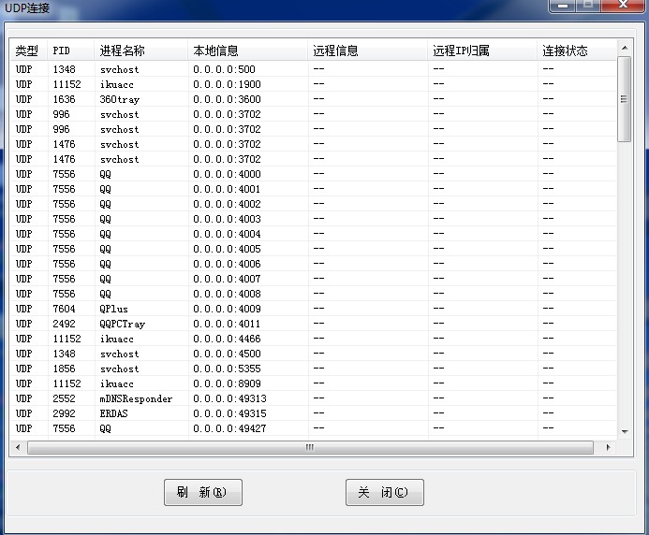The width and height of the screenshot is (649, 535).
Task: Click the 本地信息 column header
Action: tap(247, 51)
